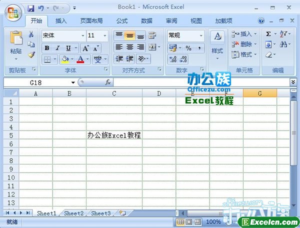Image resolution: width=300 pixels, height=228 pixels.
Task: Toggle Bold formatting
Action: click(47, 48)
